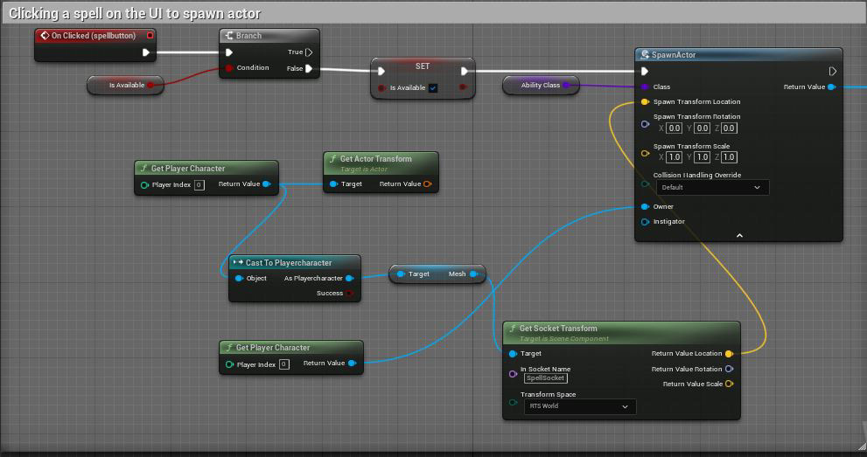The height and width of the screenshot is (457, 867).
Task: Click the Spawn Transform Rotation pin
Action: click(645, 124)
